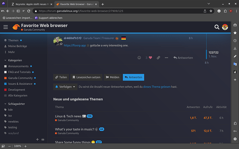Image resolution: width=239 pixels, height=149 pixels.
Task: Close the Keynote: Apple tab
Action: coord(51,4)
